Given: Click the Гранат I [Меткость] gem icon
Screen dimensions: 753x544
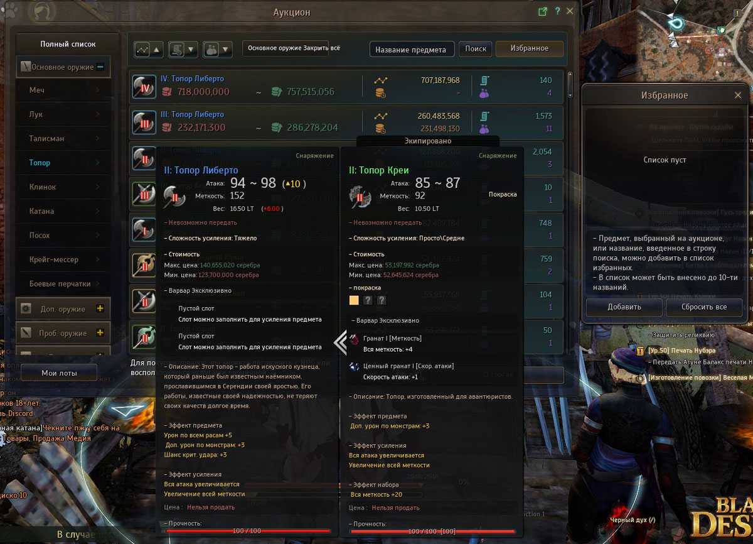Looking at the screenshot, I should pos(355,339).
